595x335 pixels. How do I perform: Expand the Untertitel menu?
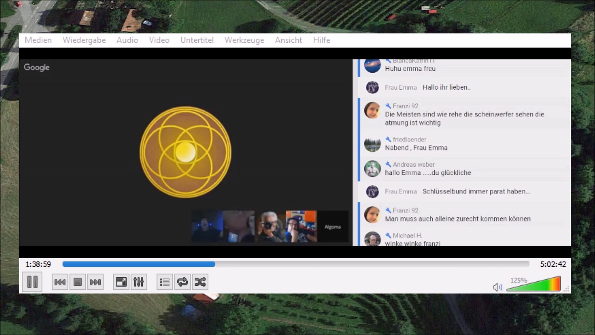[x=197, y=40]
